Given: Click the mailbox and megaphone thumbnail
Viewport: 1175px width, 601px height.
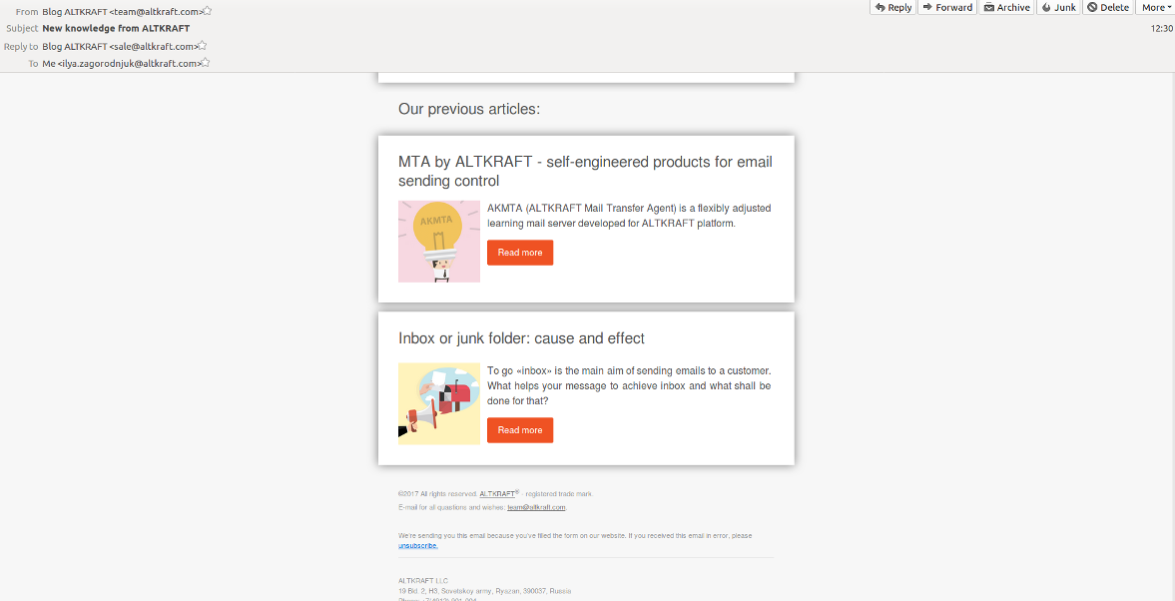Looking at the screenshot, I should coord(439,404).
